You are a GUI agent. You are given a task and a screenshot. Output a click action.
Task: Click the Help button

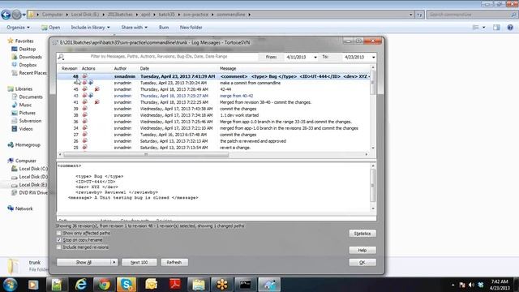tap(362, 251)
